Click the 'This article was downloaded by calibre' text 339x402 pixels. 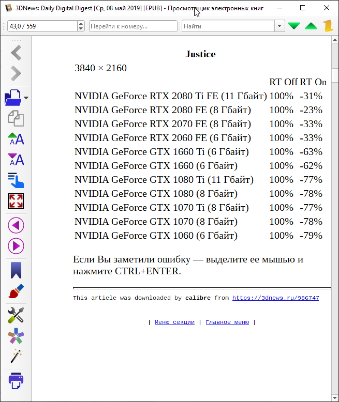click(142, 298)
